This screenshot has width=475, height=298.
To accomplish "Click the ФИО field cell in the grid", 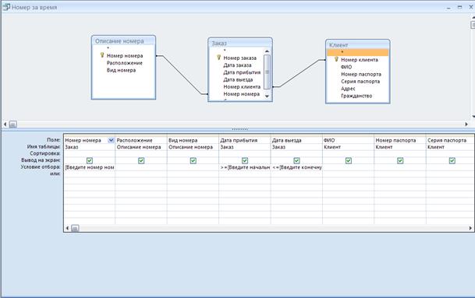I will pos(349,140).
